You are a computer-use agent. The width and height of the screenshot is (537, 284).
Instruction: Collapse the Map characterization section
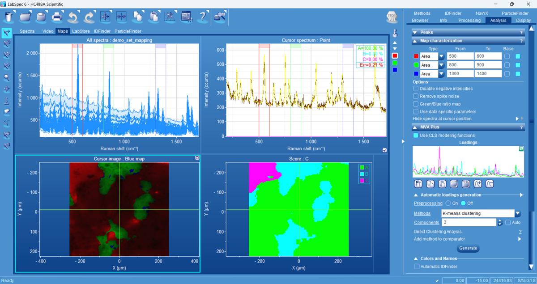[414, 41]
